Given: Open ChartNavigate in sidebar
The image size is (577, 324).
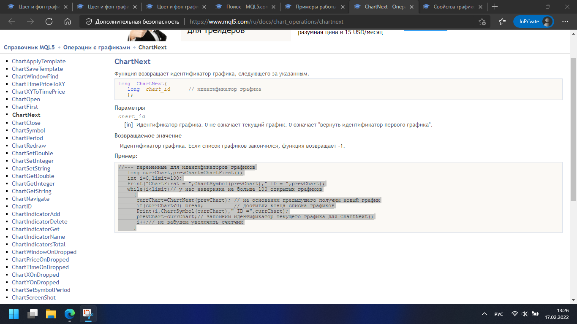Looking at the screenshot, I should point(30,199).
